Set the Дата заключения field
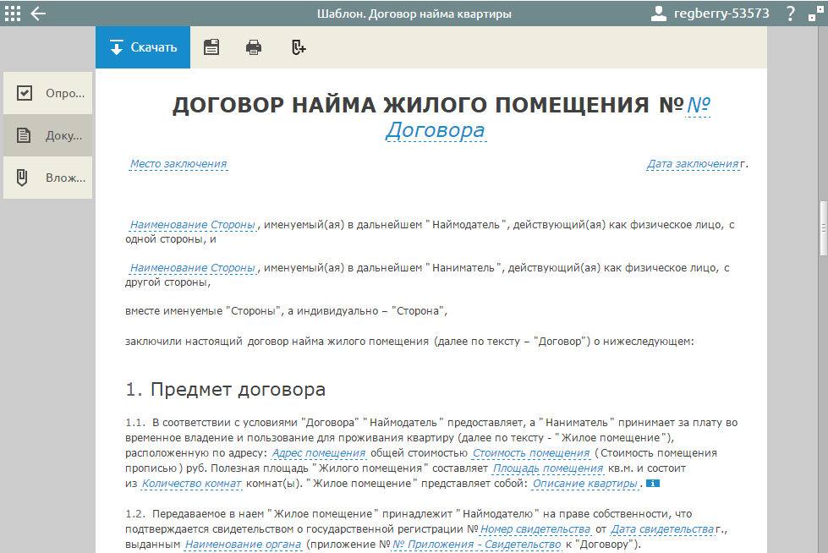Viewport: 828px width, 553px height. coord(693,164)
